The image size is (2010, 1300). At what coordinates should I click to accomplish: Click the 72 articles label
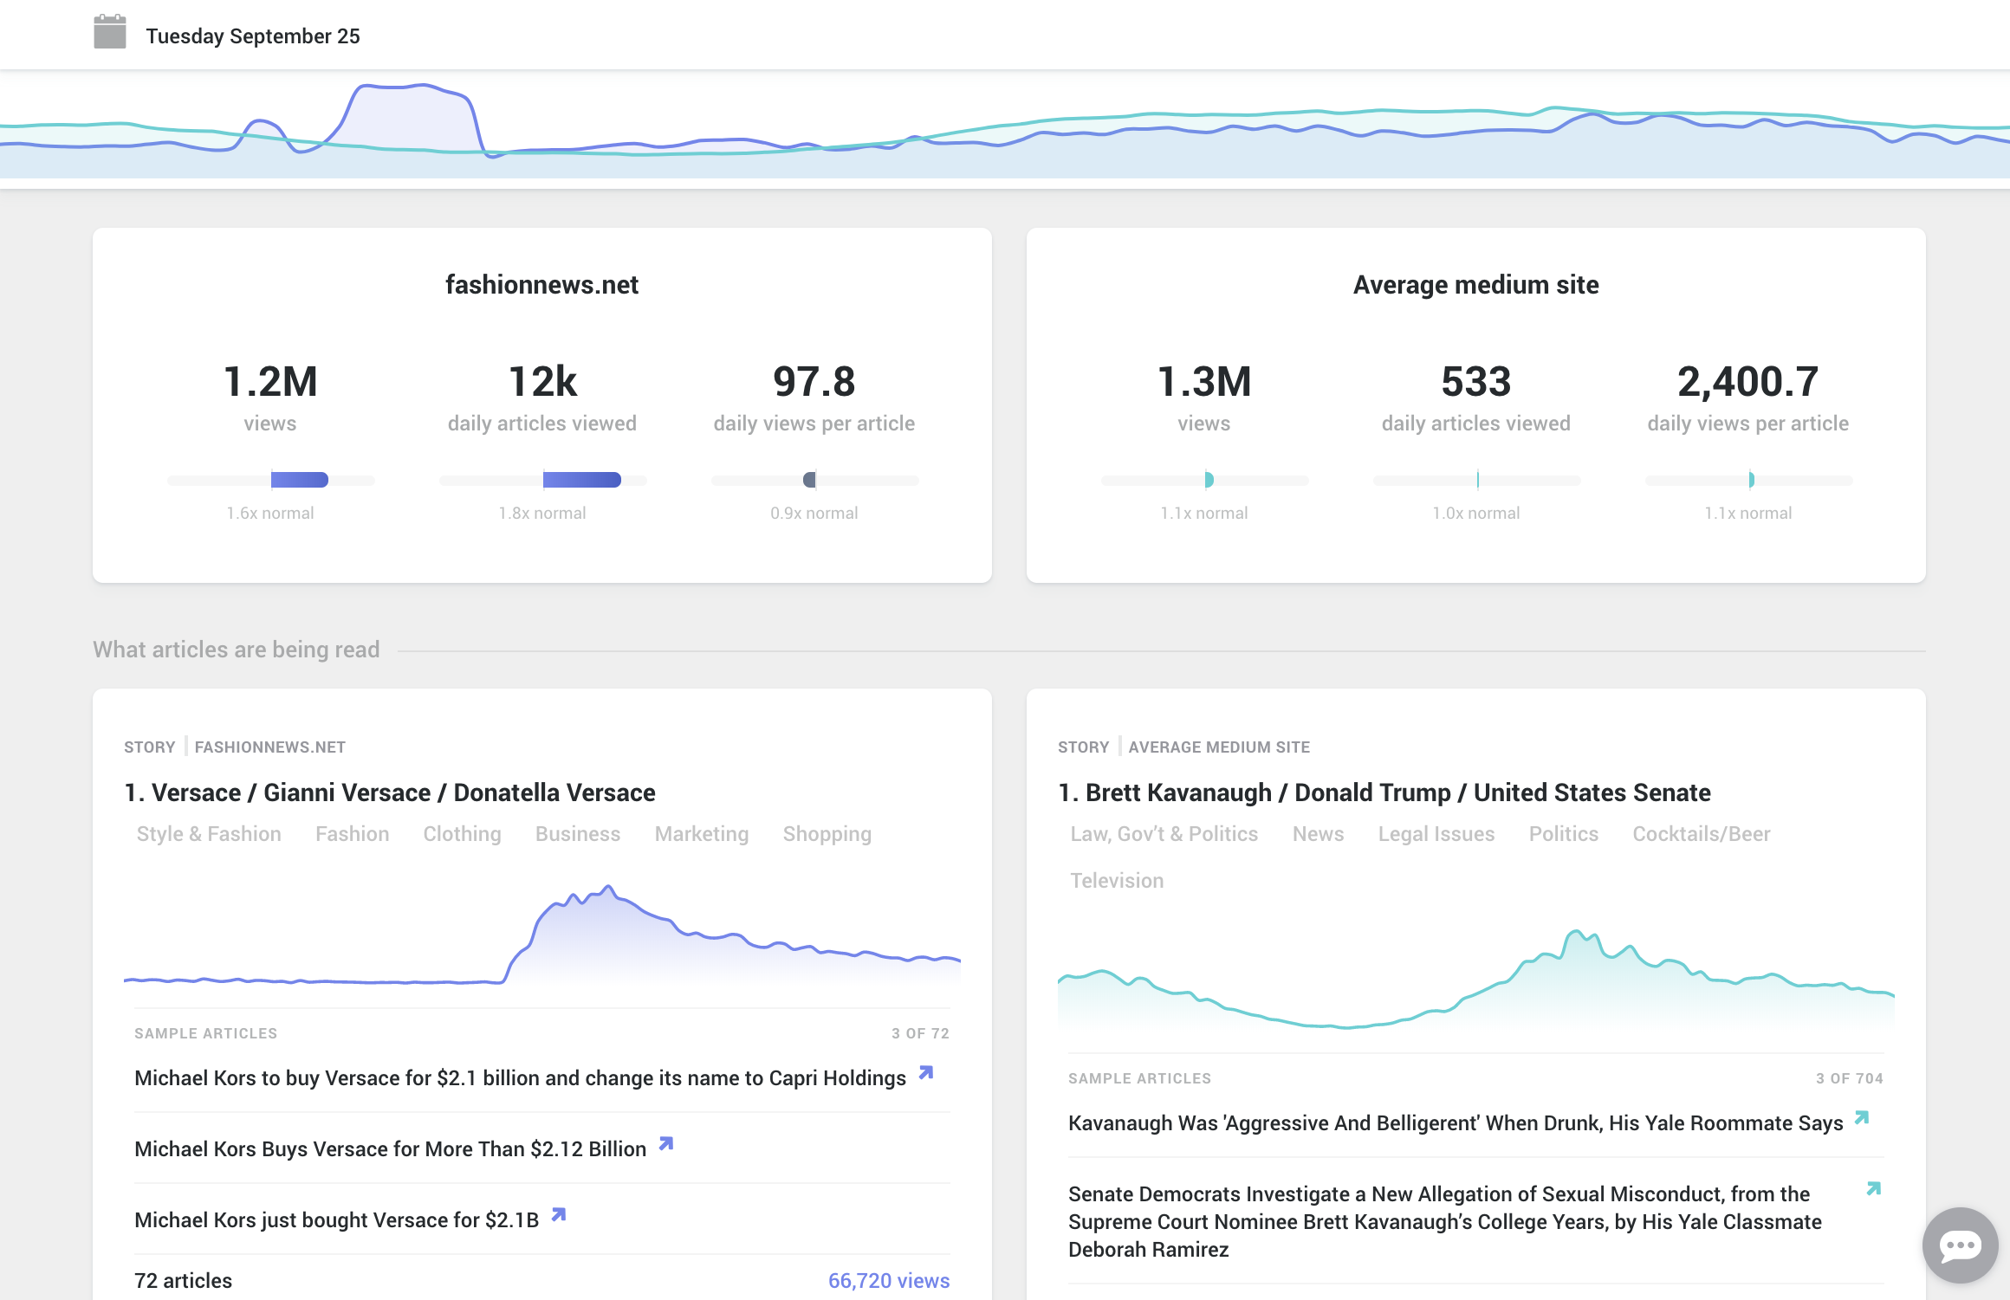184,1280
